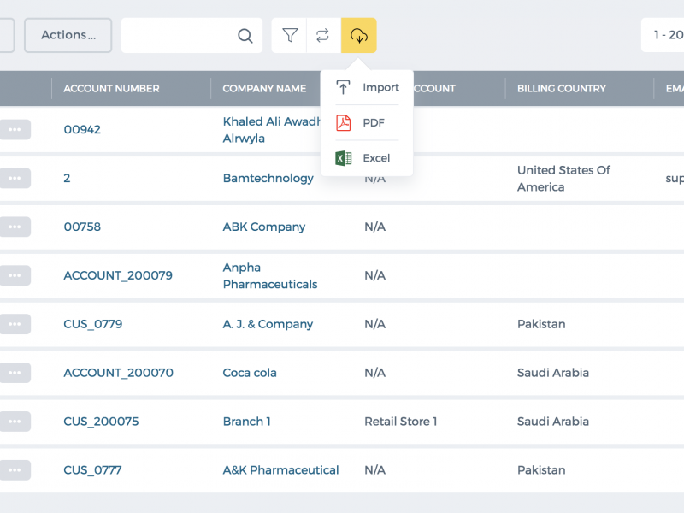Click the Import upload arrow icon

pos(343,87)
